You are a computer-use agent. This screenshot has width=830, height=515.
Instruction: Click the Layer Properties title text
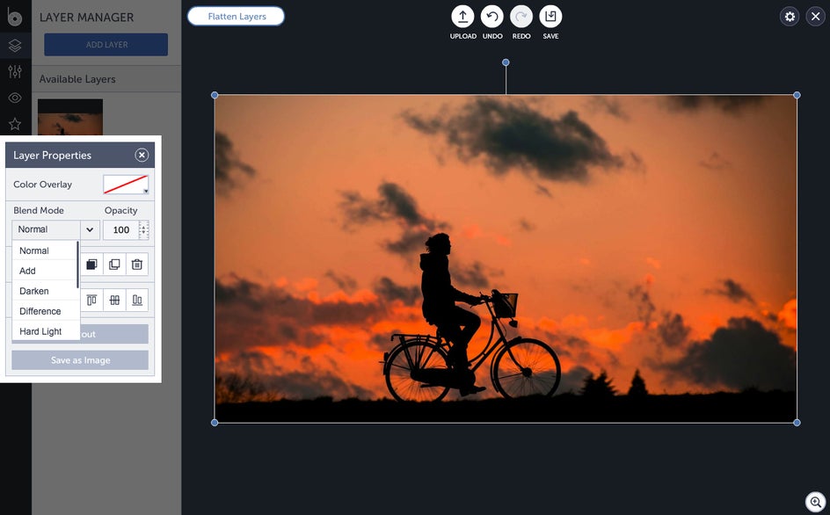tap(52, 155)
